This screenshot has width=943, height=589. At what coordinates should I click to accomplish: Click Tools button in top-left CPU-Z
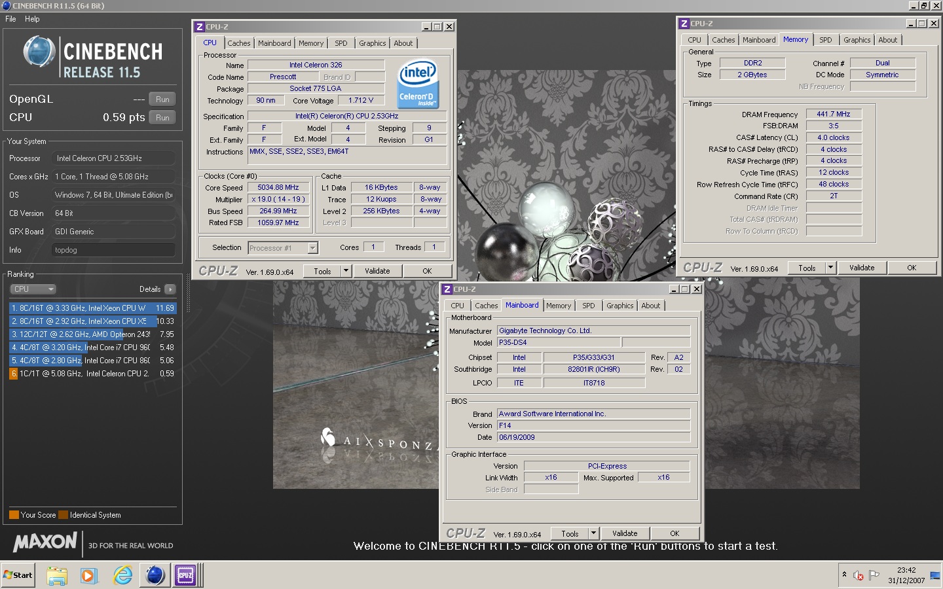coord(322,271)
